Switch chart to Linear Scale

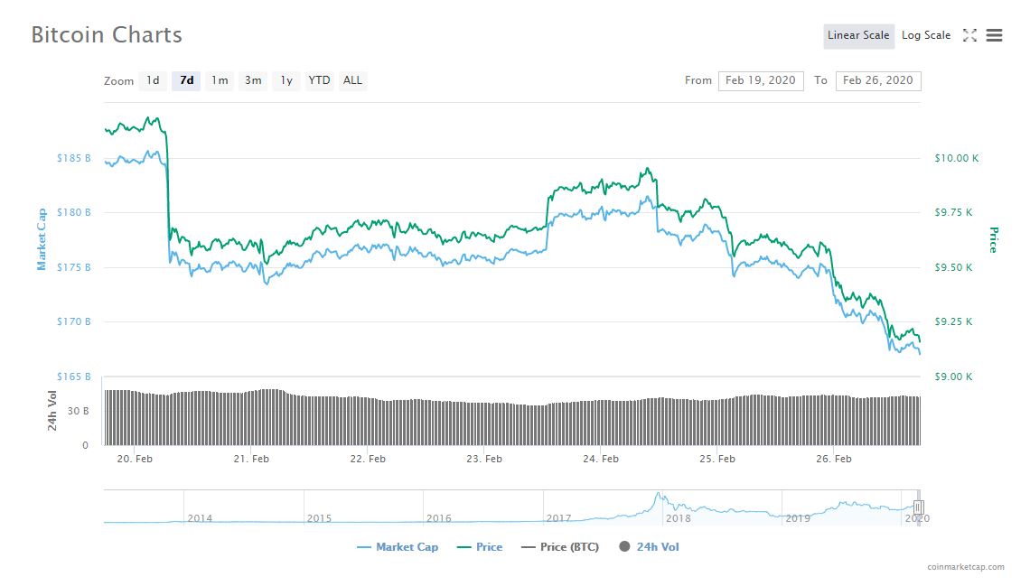click(858, 35)
